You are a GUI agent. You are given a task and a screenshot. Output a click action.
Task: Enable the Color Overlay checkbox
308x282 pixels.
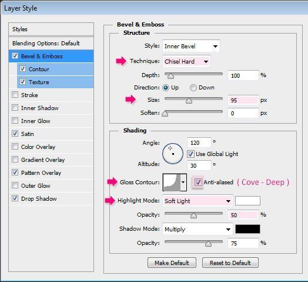15,147
